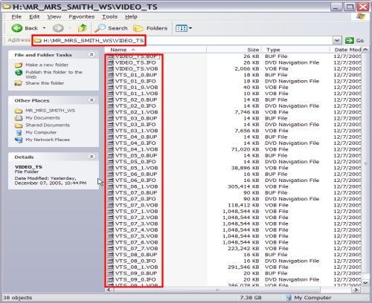This screenshot has height=303, width=372.
Task: Sort by the Date Modified column header
Action: point(346,50)
